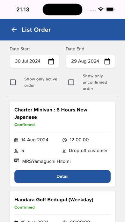The image size is (125, 222).
Task: Tap the List Order header title
Action: coord(36,30)
